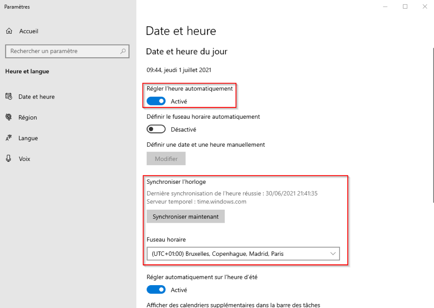This screenshot has height=308, width=434.
Task: Click the magnifier icon in the search box
Action: pos(123,51)
